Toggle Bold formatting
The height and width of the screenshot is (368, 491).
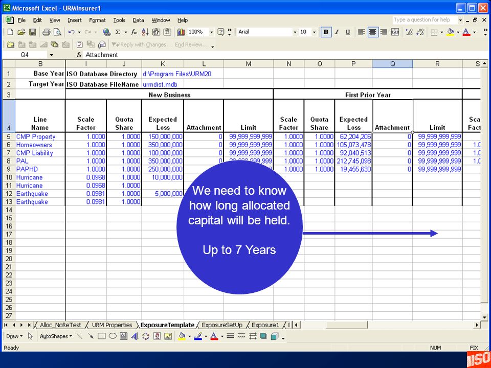click(326, 32)
